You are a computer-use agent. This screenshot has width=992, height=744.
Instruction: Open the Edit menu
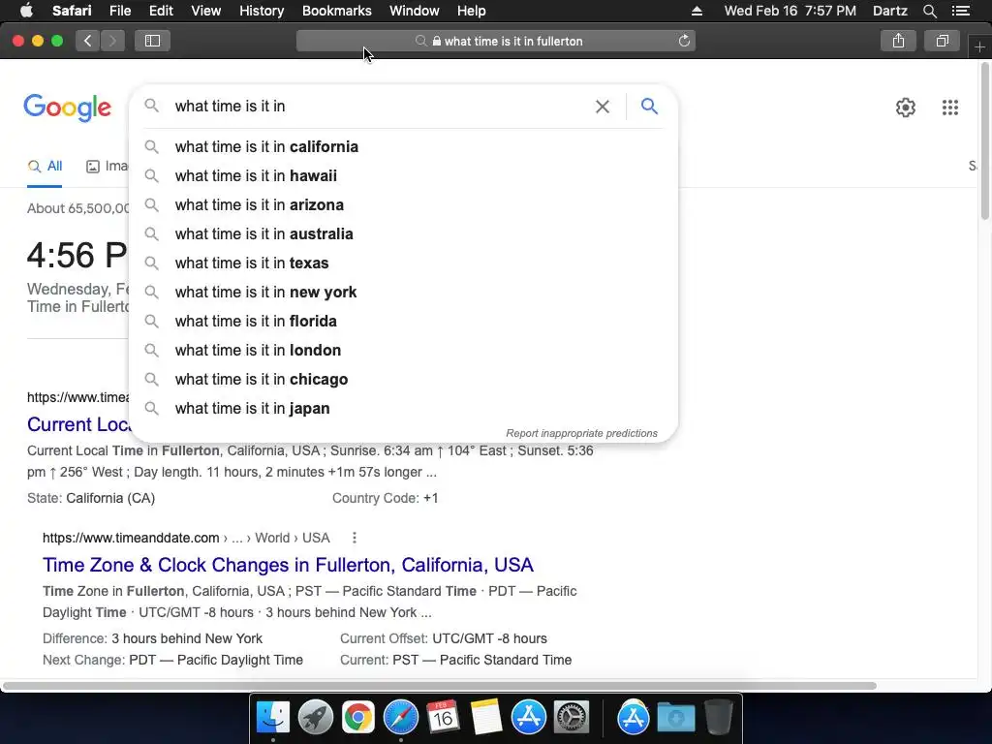tap(161, 11)
